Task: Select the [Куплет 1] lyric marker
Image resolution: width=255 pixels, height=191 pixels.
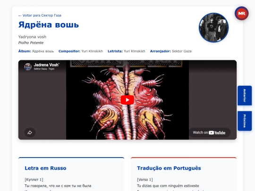Action: 34,180
